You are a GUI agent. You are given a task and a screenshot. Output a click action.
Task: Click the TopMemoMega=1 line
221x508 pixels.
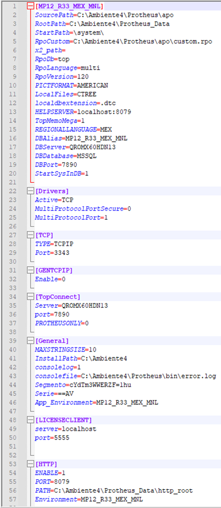click(60, 121)
